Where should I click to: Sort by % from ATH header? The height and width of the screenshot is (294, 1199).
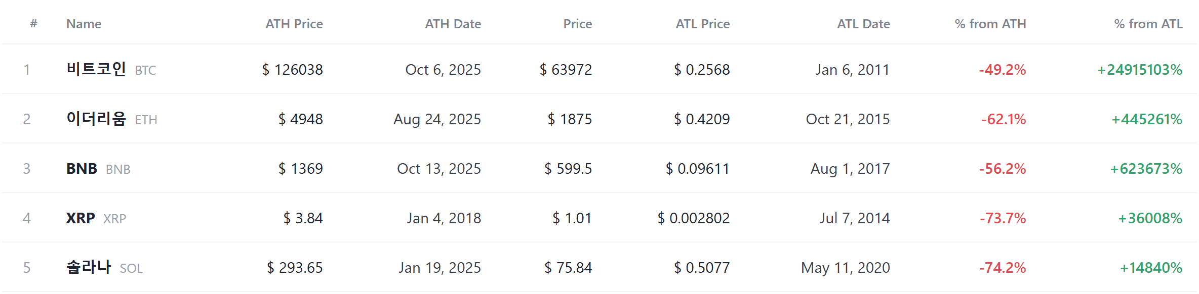pos(990,24)
